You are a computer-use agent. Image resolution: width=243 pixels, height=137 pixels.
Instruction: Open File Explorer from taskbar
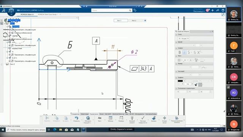coord(61,130)
